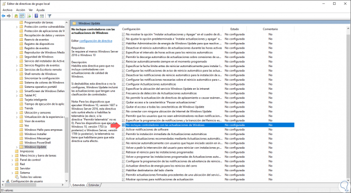Screen dimensions: 351x193
Task: Click the policy icon of 'Frecuencia de detección de Actualizaciones automáticas'
Action: 123,93
